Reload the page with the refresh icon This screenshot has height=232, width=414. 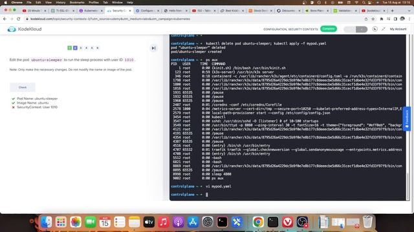pos(18,19)
